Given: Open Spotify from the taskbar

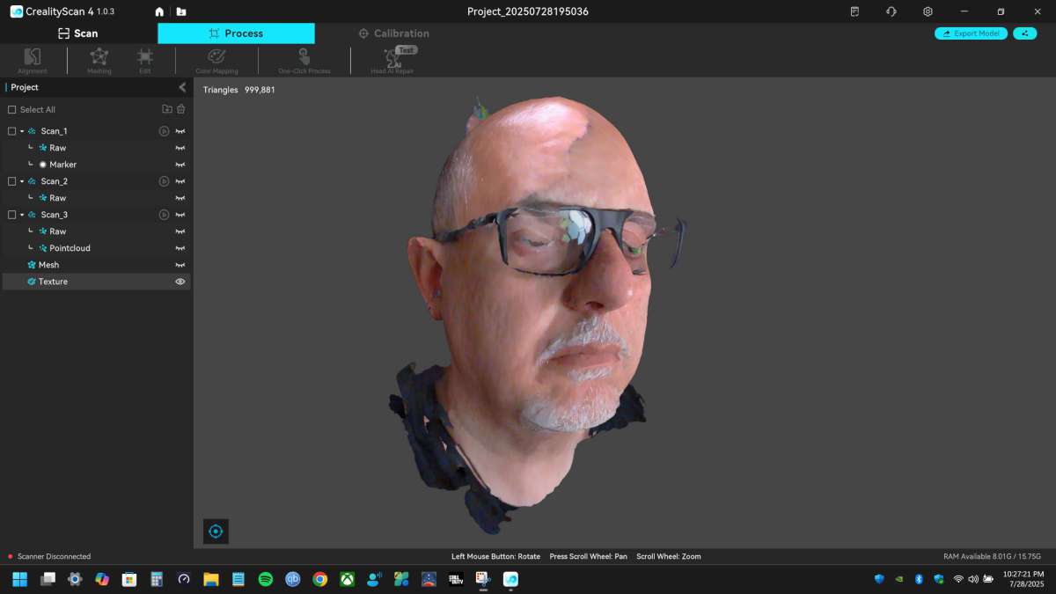Looking at the screenshot, I should [265, 579].
